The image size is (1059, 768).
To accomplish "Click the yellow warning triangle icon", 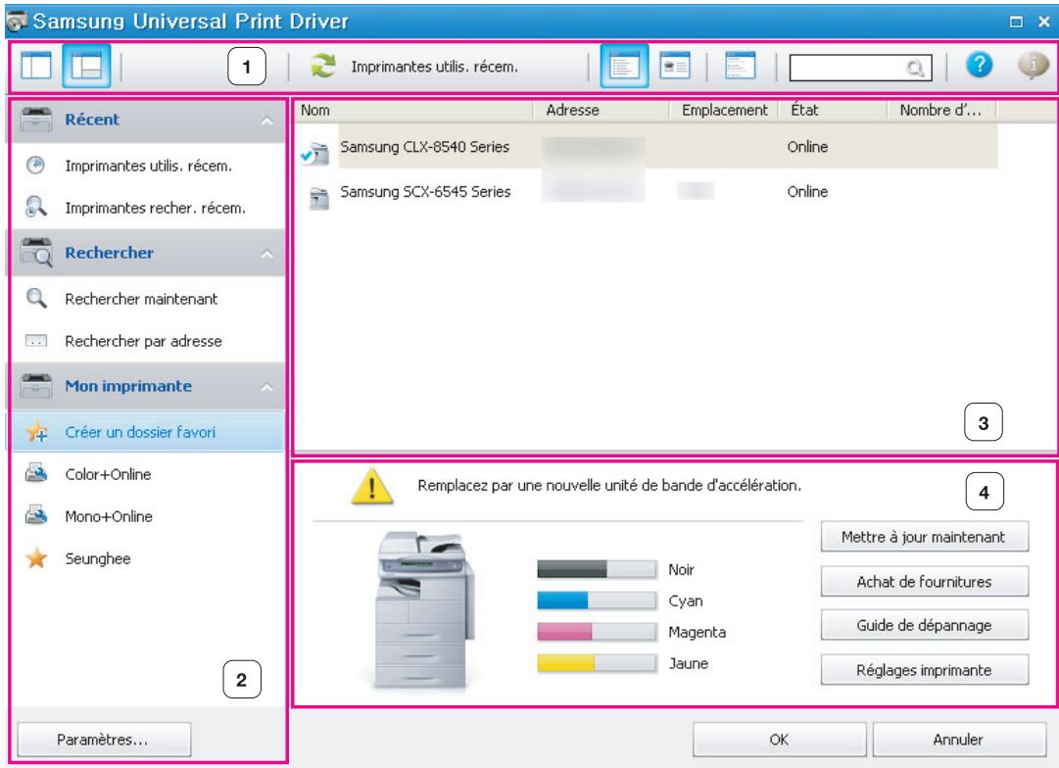I will pos(372,486).
